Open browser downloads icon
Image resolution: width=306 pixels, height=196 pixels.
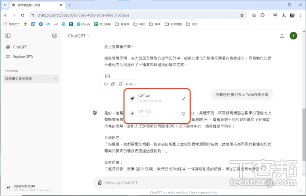283,15
